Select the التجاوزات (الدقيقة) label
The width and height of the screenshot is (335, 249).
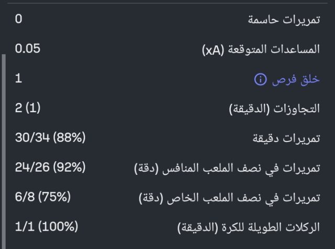pos(275,109)
